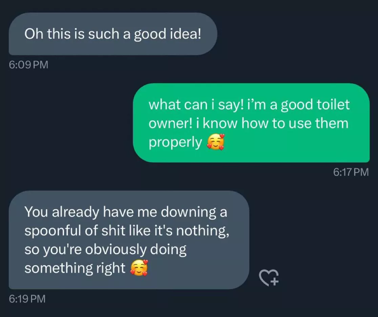Click the smiling hearts emoji in green message
Image resolution: width=378 pixels, height=317 pixels.
click(x=216, y=142)
